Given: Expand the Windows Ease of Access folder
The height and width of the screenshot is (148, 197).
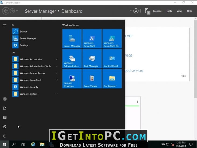Looking at the screenshot, I should (x=35, y=73).
